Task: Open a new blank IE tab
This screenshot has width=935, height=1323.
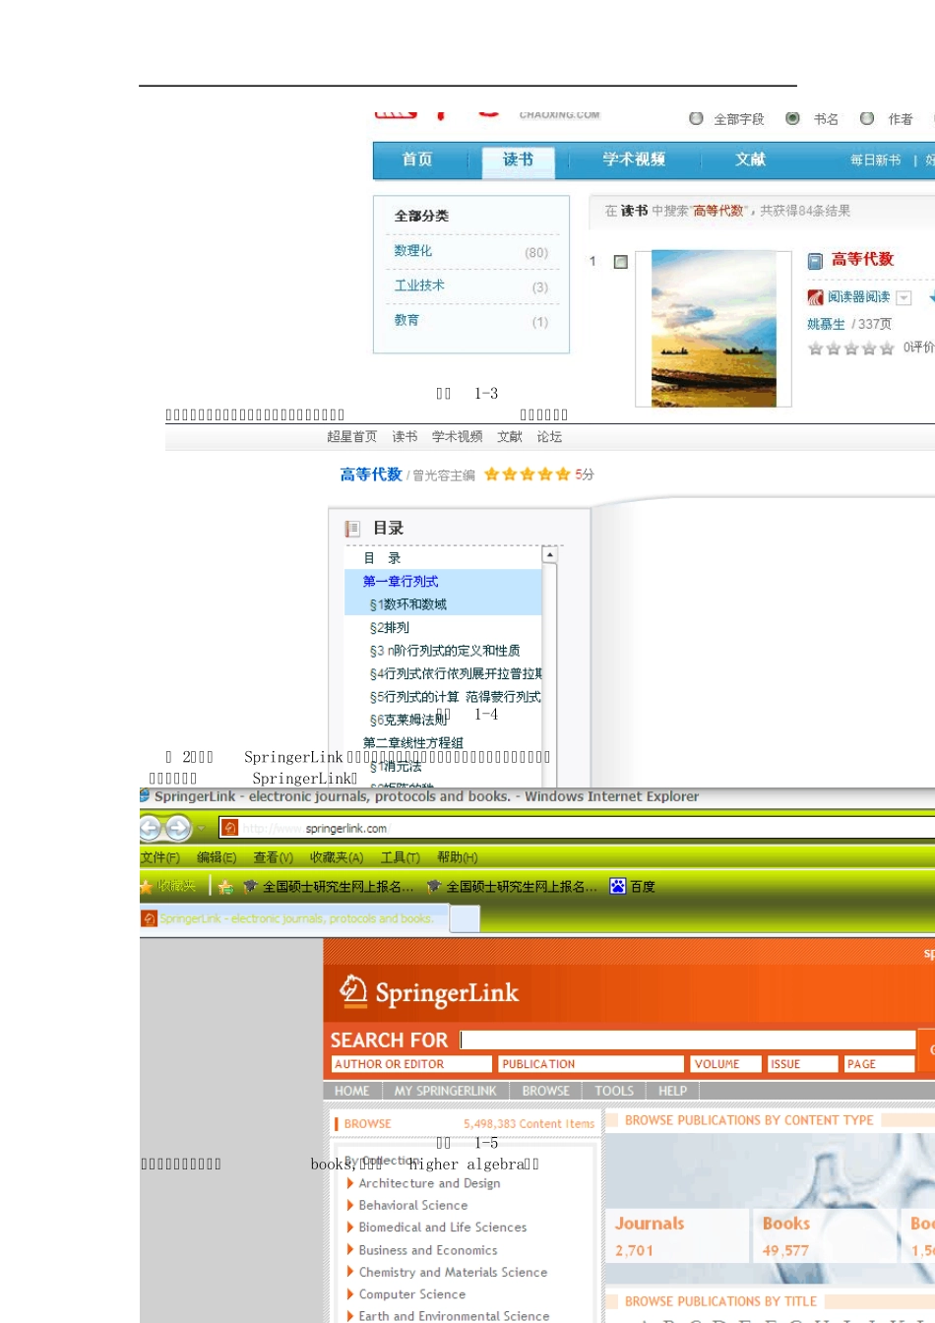Action: tap(465, 918)
